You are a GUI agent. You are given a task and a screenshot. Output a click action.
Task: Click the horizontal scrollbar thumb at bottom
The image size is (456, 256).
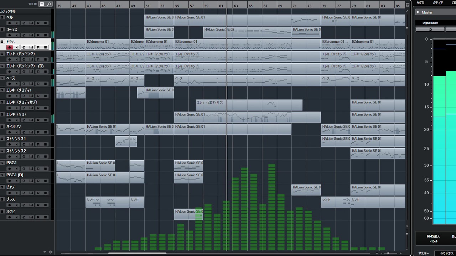coord(137,253)
